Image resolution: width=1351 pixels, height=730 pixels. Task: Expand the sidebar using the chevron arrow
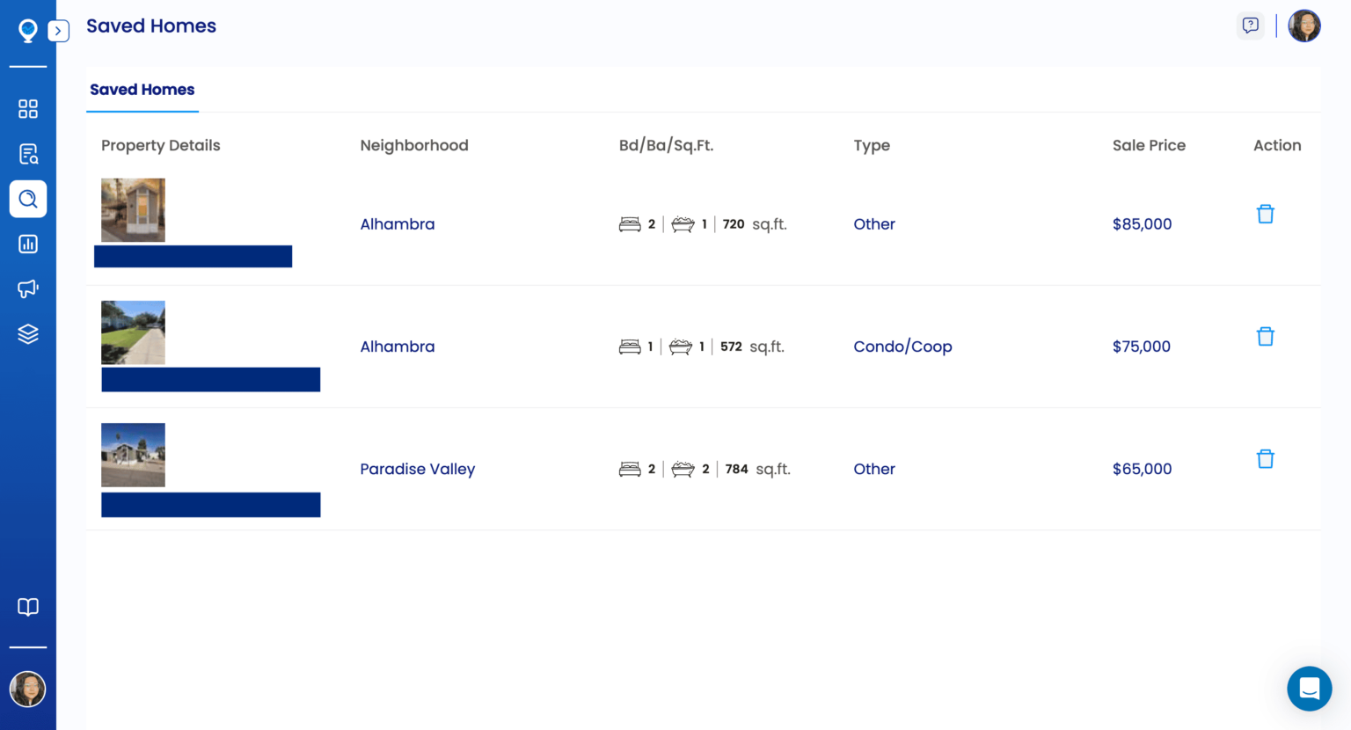point(58,30)
